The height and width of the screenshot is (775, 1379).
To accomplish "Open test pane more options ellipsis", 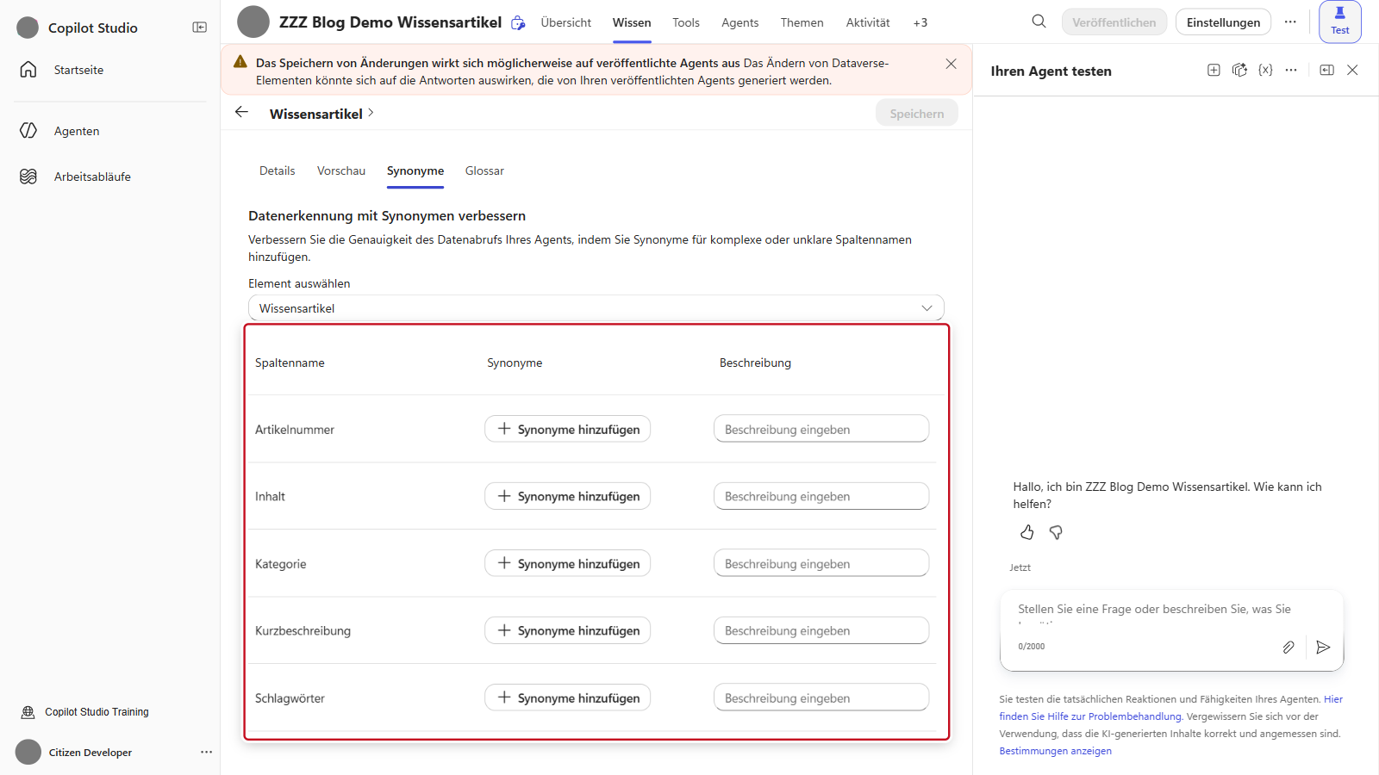I will (1291, 70).
